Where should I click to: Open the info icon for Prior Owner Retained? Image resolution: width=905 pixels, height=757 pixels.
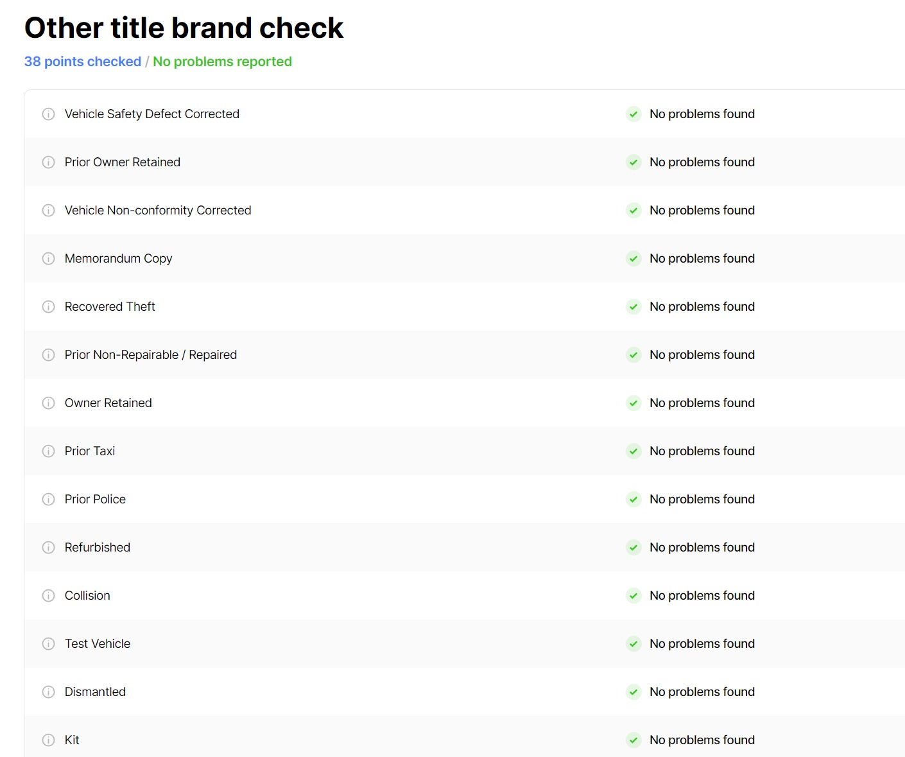[x=48, y=162]
